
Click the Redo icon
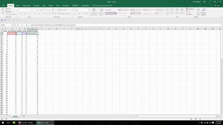(x=9, y=20)
